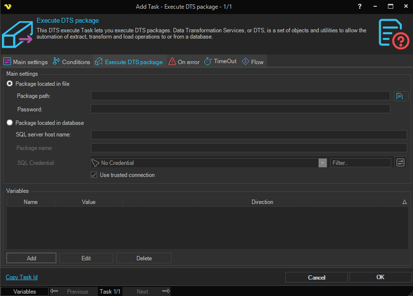Select Package located in database option

tap(10, 123)
